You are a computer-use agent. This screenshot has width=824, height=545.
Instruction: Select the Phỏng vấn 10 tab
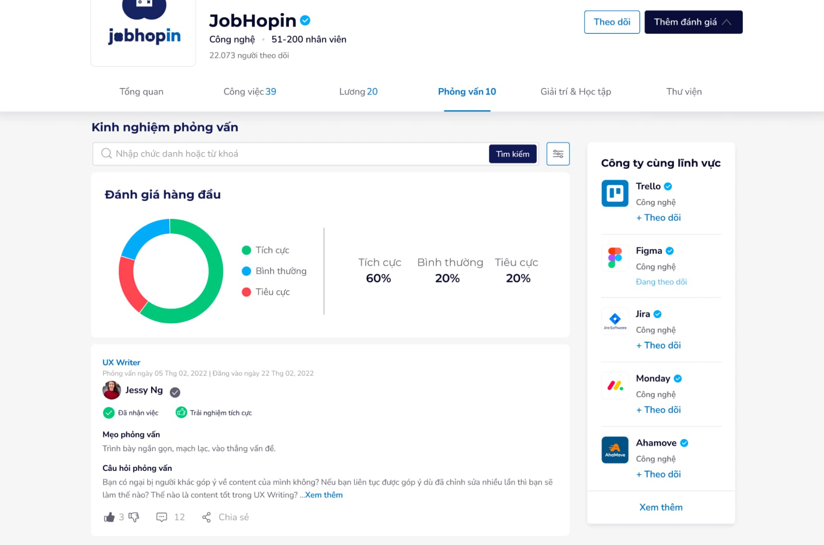click(467, 92)
